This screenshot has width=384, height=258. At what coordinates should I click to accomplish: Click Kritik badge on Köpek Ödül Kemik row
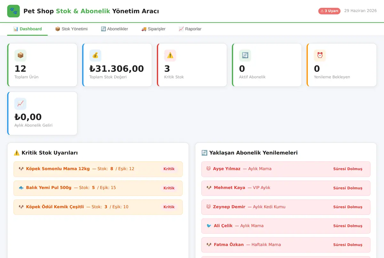click(169, 207)
